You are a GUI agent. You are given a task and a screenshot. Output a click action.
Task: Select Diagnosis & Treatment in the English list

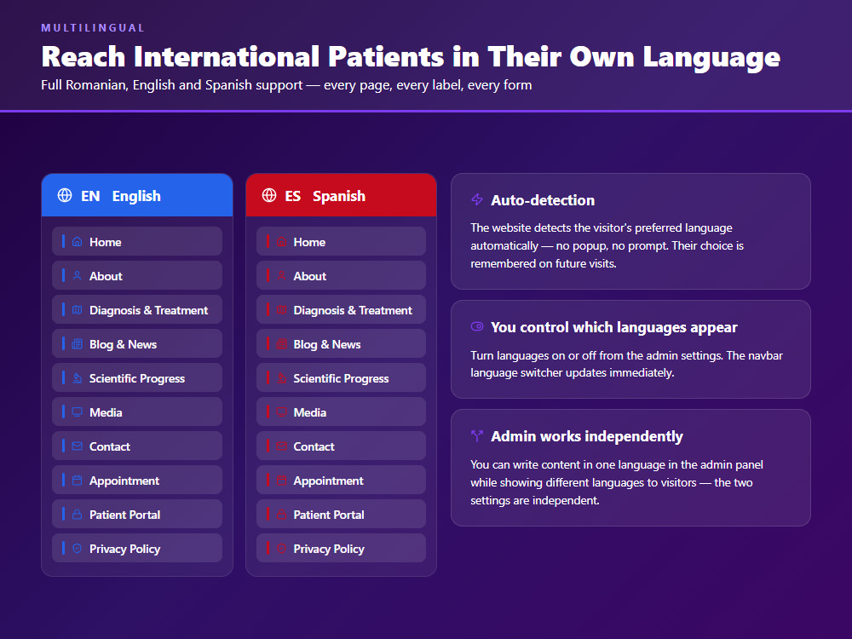[137, 310]
